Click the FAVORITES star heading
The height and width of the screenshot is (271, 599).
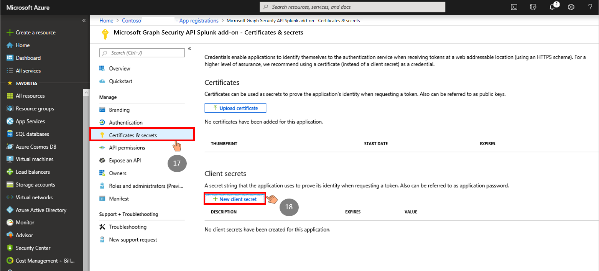coord(23,83)
